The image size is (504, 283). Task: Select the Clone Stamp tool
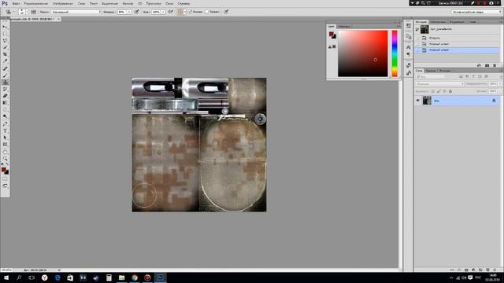point(6,83)
